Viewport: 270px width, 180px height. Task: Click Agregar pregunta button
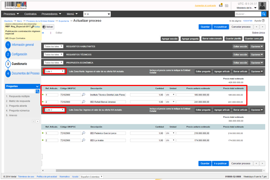pos(190,39)
